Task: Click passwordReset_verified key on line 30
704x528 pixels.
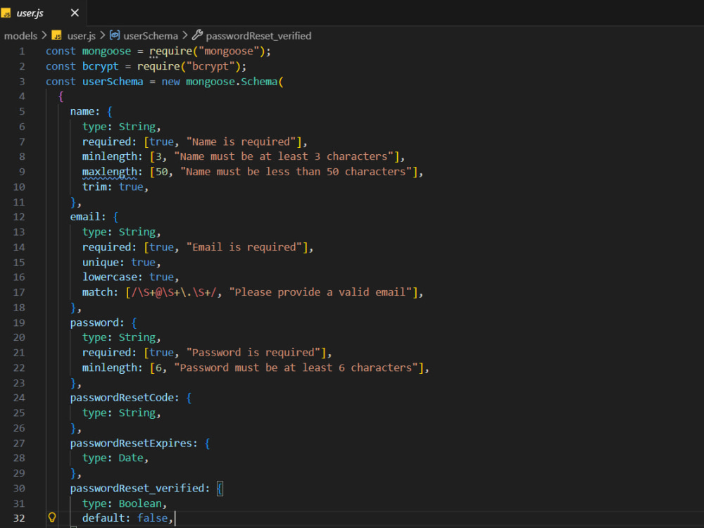Action: pos(137,489)
